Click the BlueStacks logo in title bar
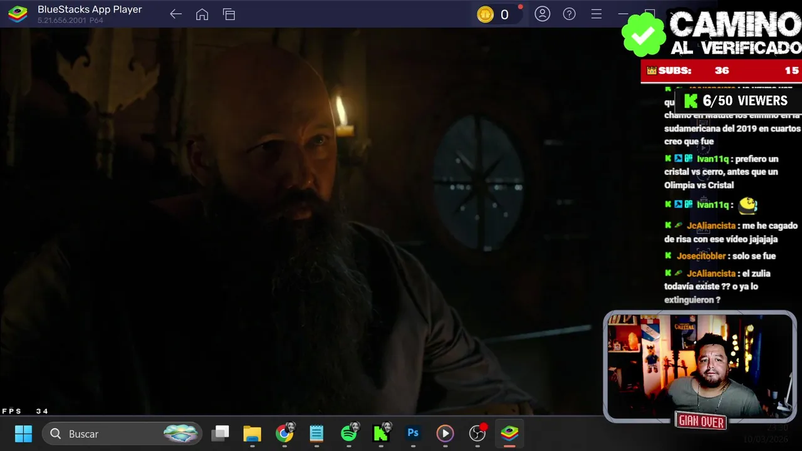Screen dimensions: 802x451 [18, 14]
